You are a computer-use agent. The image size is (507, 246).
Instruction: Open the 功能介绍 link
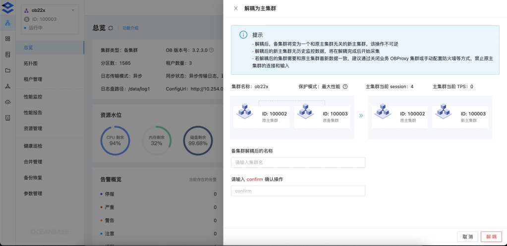tap(130, 28)
